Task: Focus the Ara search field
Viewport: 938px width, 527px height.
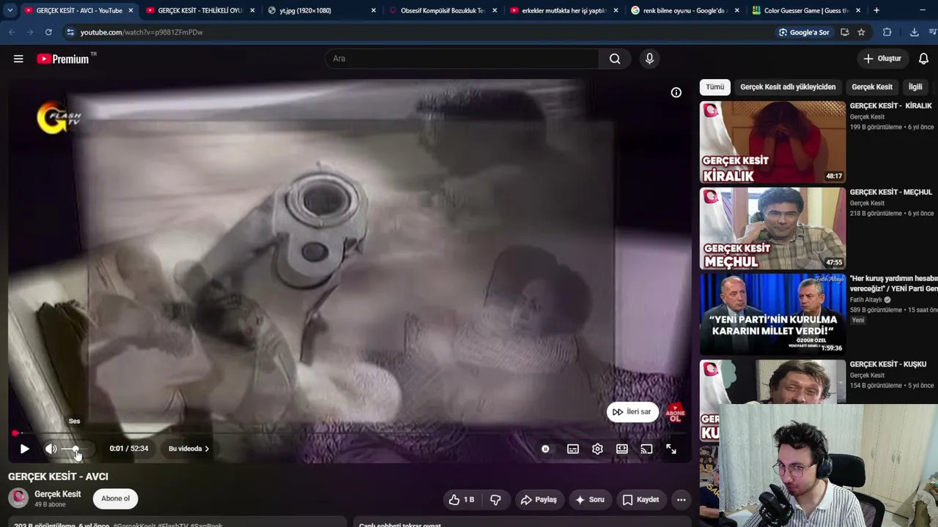Action: [x=462, y=59]
